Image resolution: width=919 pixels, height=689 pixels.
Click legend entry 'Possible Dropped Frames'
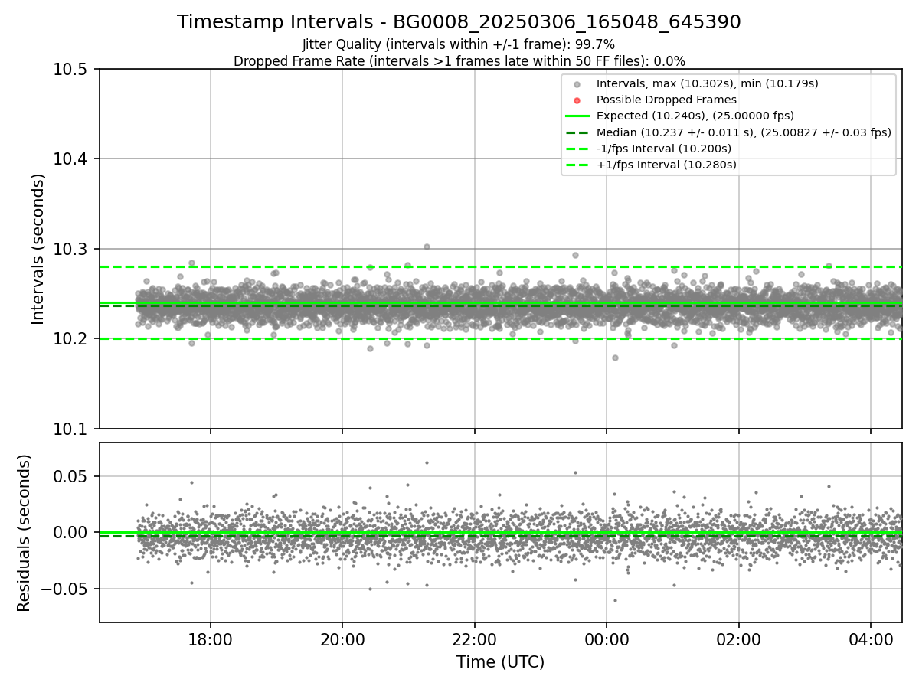click(666, 100)
